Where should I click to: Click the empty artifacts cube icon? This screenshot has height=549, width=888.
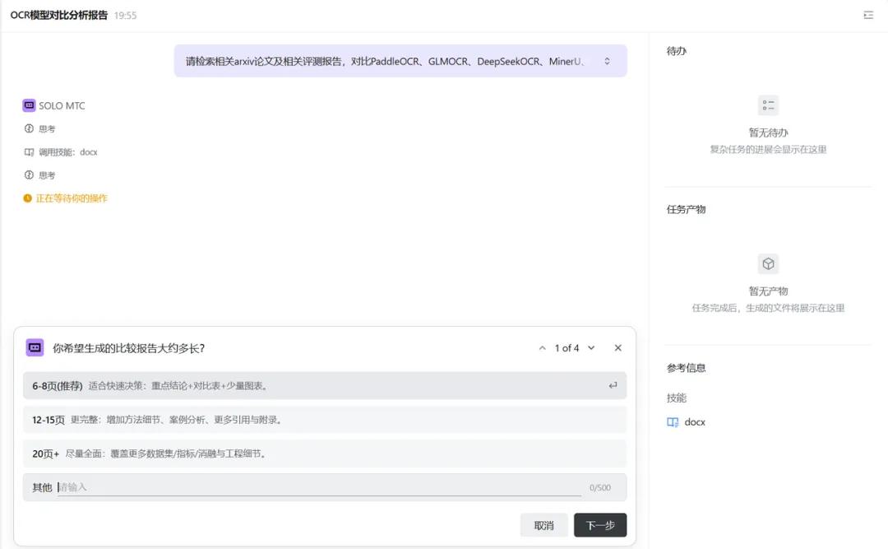[768, 263]
